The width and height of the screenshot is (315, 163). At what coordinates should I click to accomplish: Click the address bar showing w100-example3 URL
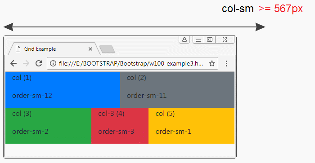click(x=132, y=64)
